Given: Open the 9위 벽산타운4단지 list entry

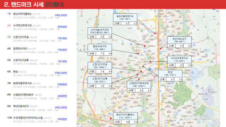Looking at the screenshot, I should pyautogui.click(x=37, y=108).
